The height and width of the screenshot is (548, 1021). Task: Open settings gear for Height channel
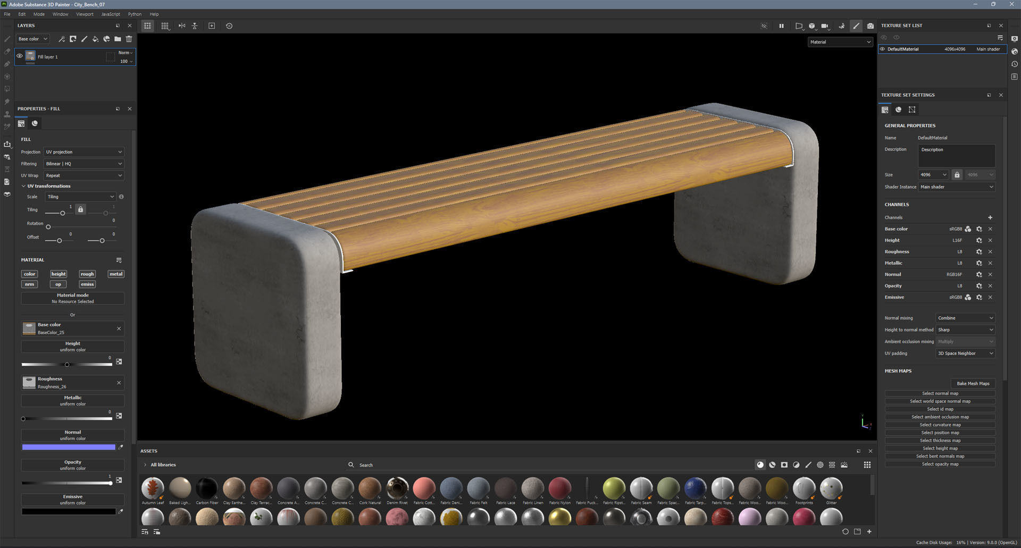click(979, 240)
